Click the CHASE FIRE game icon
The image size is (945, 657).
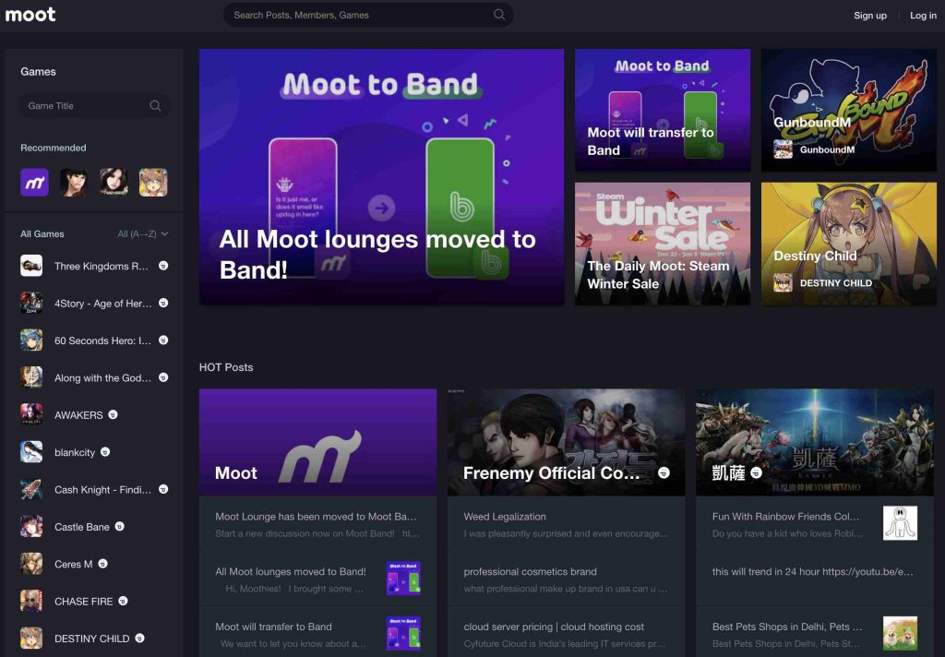click(31, 602)
